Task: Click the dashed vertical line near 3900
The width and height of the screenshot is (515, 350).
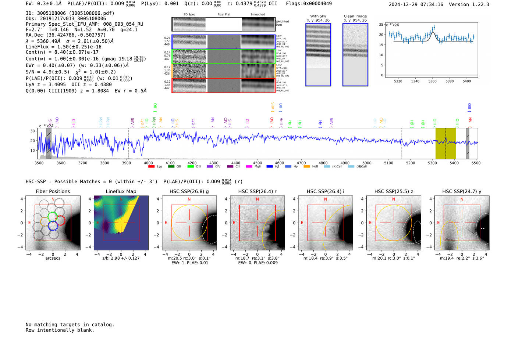Action: coord(129,144)
